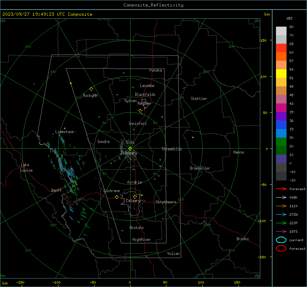Screen dimensions: 307x287
Task: Select the blue 33-36 dBZ swatch
Action: click(281, 125)
